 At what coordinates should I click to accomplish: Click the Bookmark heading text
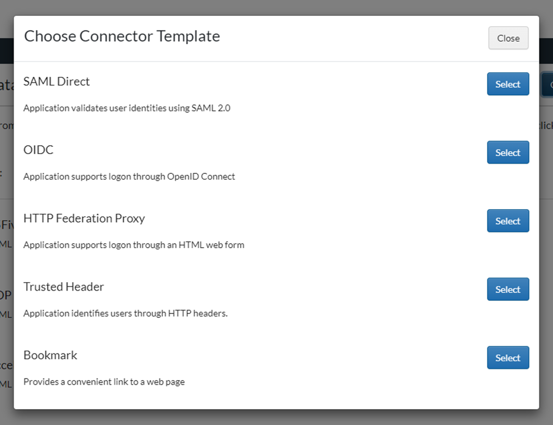click(50, 355)
